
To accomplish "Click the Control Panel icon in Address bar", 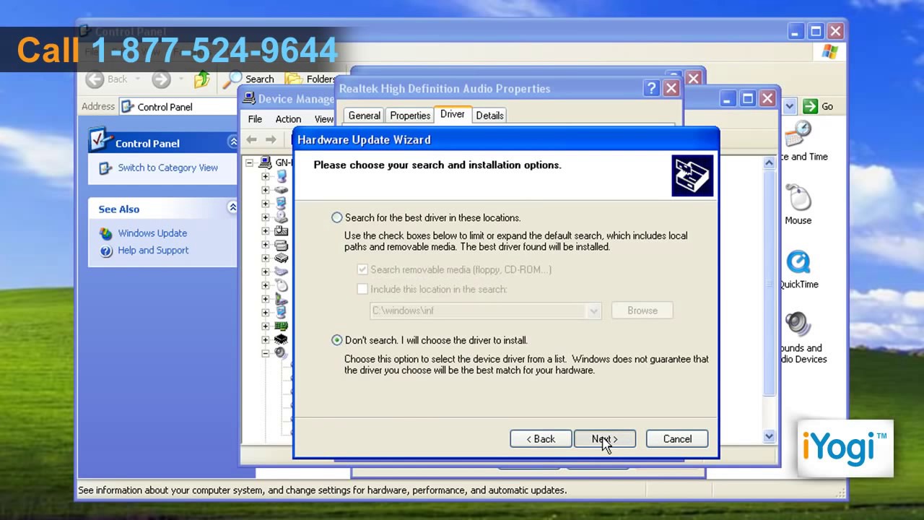I will tap(128, 107).
